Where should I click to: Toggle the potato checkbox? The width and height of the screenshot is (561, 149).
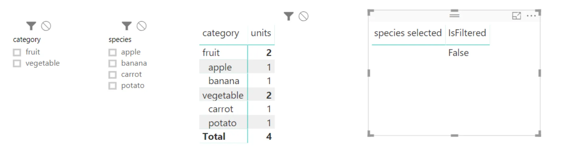pyautogui.click(x=113, y=86)
